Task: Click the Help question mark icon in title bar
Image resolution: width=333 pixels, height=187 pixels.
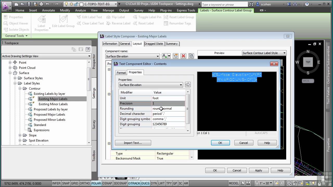Action: pyautogui.click(x=307, y=4)
